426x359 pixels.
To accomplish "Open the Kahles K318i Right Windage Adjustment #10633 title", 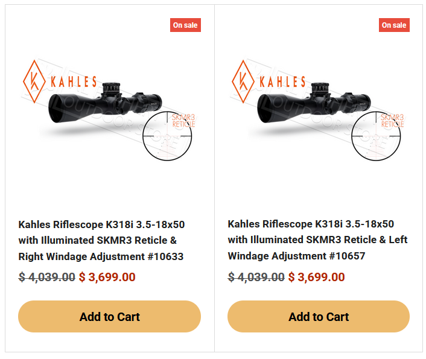I will click(x=101, y=241).
